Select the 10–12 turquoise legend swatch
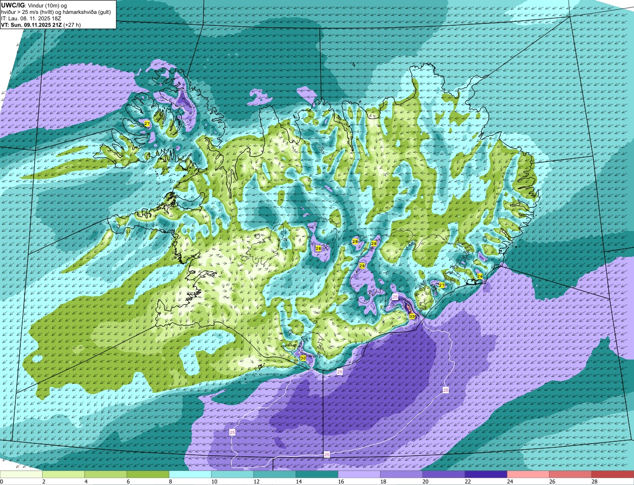Image resolution: width=634 pixels, height=485 pixels. [x=232, y=475]
